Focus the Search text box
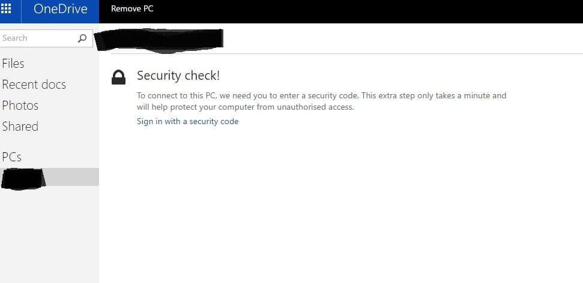The height and width of the screenshot is (283, 583). [37, 38]
